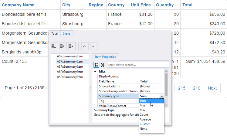
Task: Click the $12.00 unit price cell
Action: [x=142, y=24]
